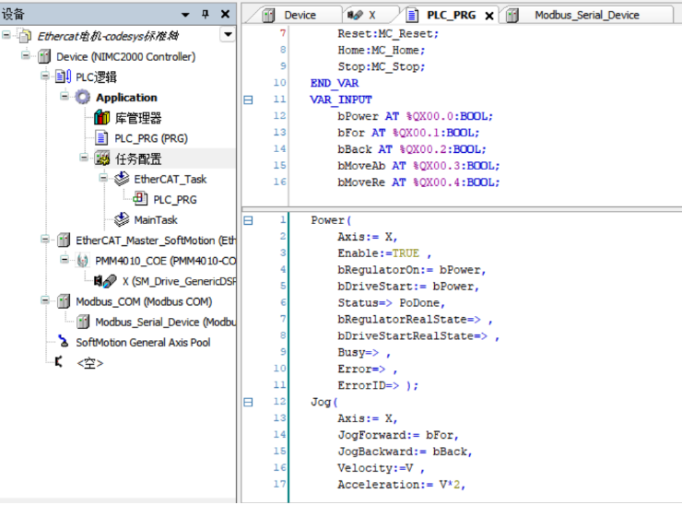Select the PMM4010_COE slave device icon
The width and height of the screenshot is (682, 505).
82,261
